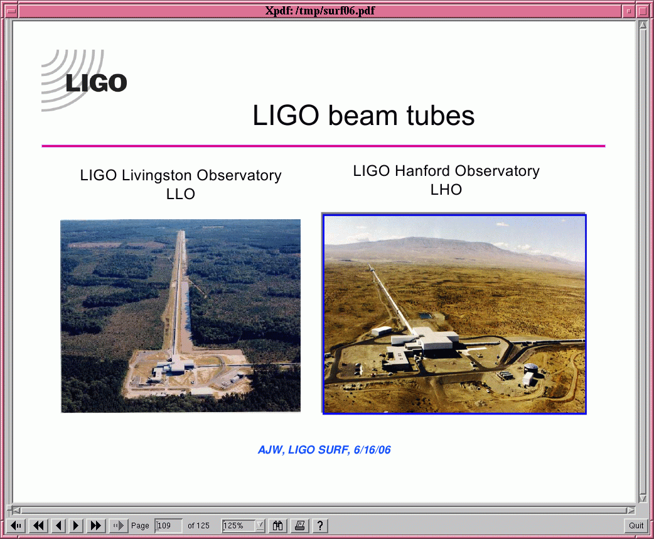Click the page number input field
Image resolution: width=654 pixels, height=539 pixels.
pos(168,526)
